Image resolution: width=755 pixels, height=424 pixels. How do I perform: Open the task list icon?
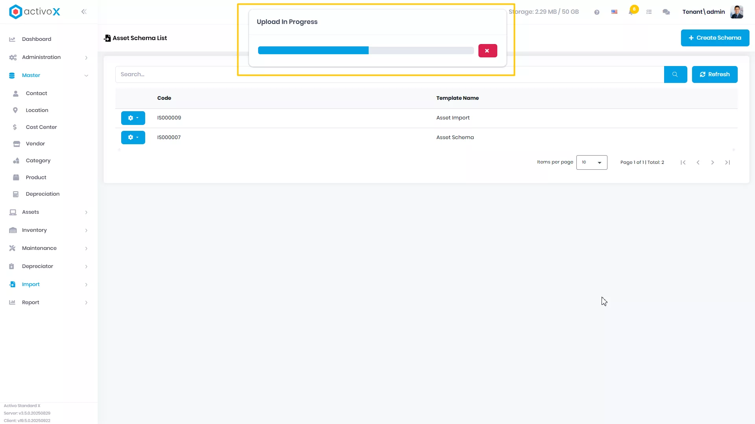pos(649,12)
